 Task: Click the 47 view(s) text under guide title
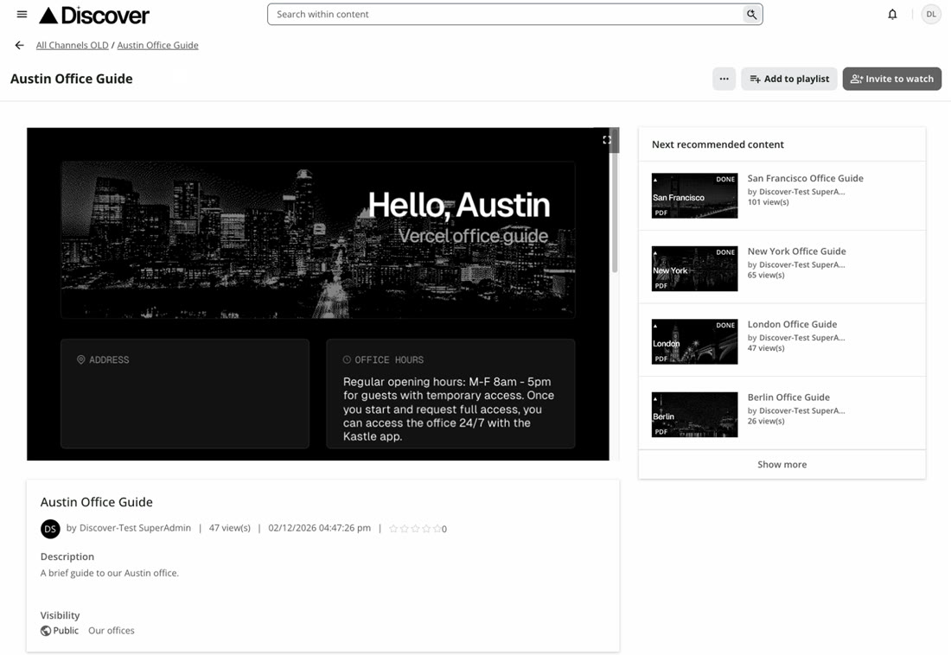pos(230,528)
